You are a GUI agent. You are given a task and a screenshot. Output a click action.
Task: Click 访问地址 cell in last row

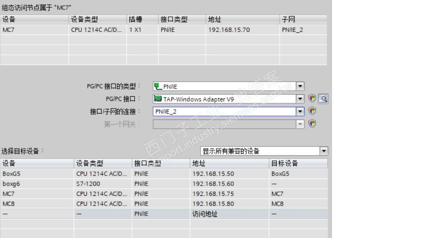[x=205, y=214]
